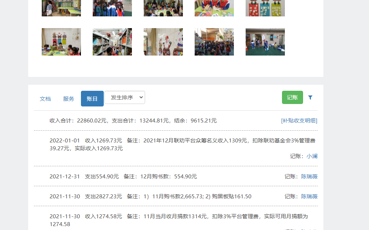
Task: Open bottom-row photo of kids reading at table
Action: pyautogui.click(x=61, y=42)
